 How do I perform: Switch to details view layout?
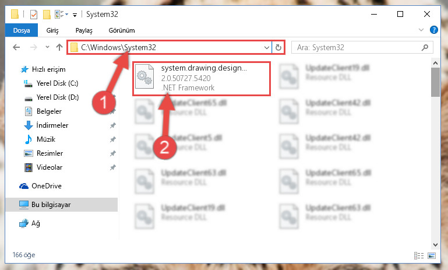pyautogui.click(x=419, y=255)
